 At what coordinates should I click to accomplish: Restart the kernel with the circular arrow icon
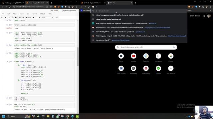[36, 18]
